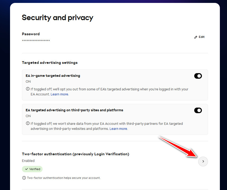The height and width of the screenshot is (190, 227).
Task: Click the masked password asterisks
Action: pyautogui.click(x=36, y=41)
